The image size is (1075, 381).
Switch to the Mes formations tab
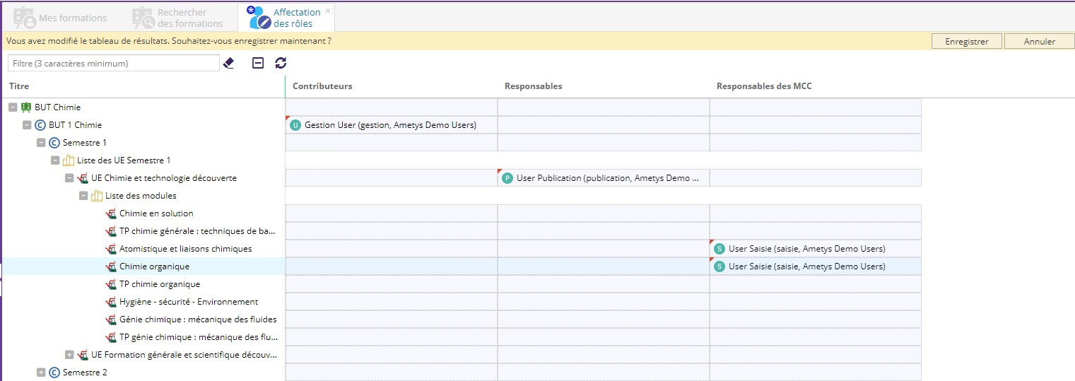(61, 18)
